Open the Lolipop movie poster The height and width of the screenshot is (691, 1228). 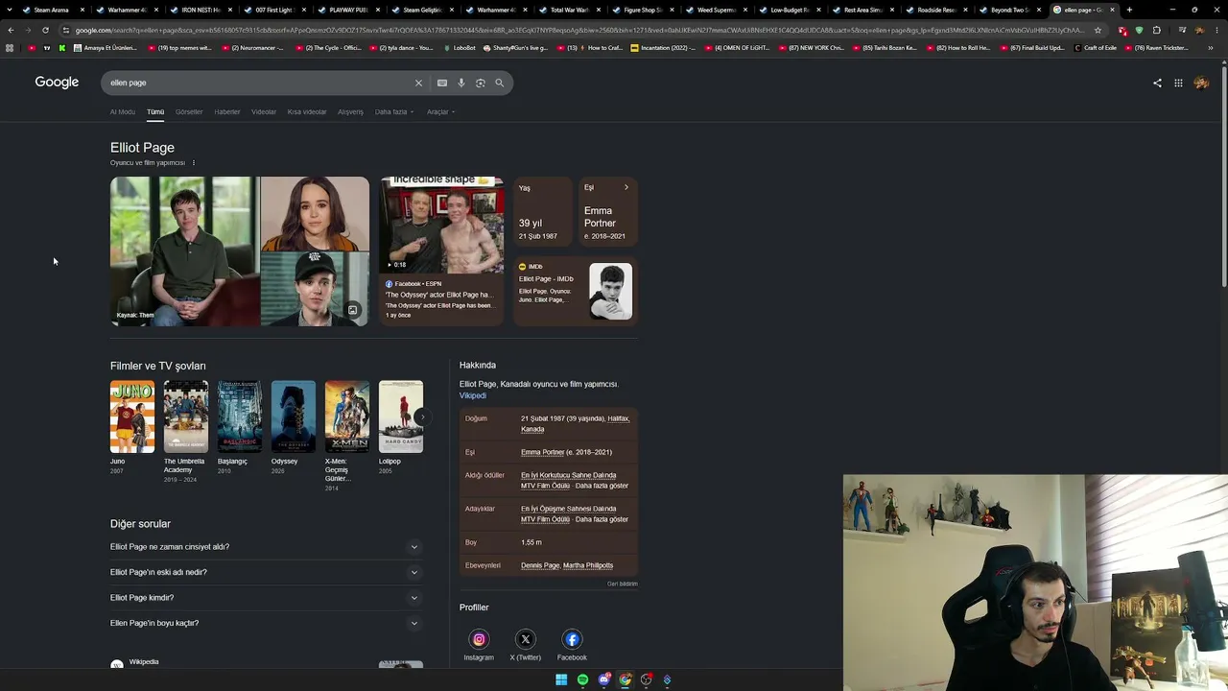coord(401,417)
